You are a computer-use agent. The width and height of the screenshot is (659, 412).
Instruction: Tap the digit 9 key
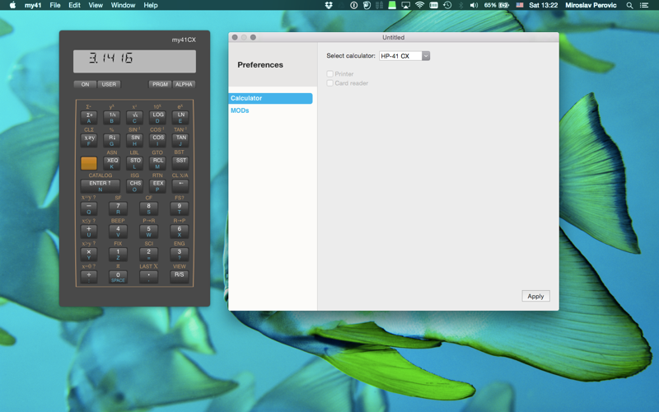click(180, 208)
